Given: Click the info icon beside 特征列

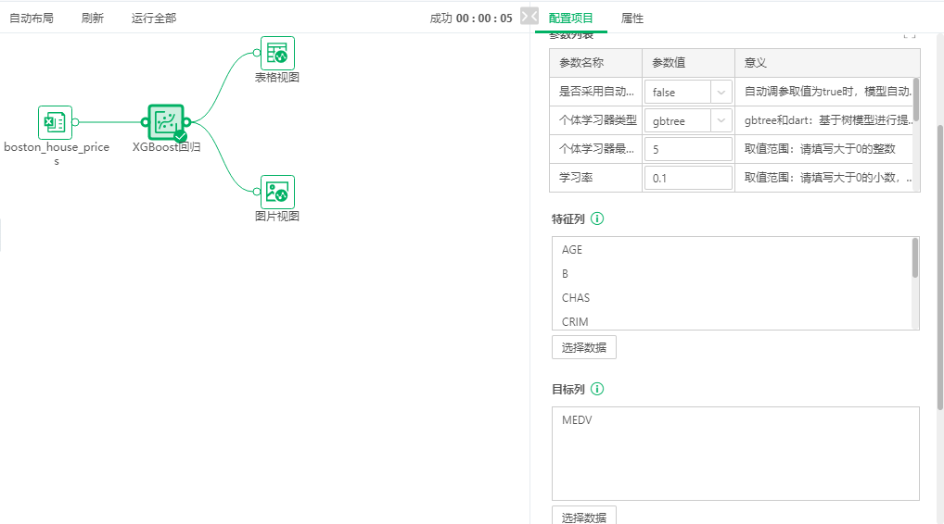Looking at the screenshot, I should pyautogui.click(x=597, y=218).
